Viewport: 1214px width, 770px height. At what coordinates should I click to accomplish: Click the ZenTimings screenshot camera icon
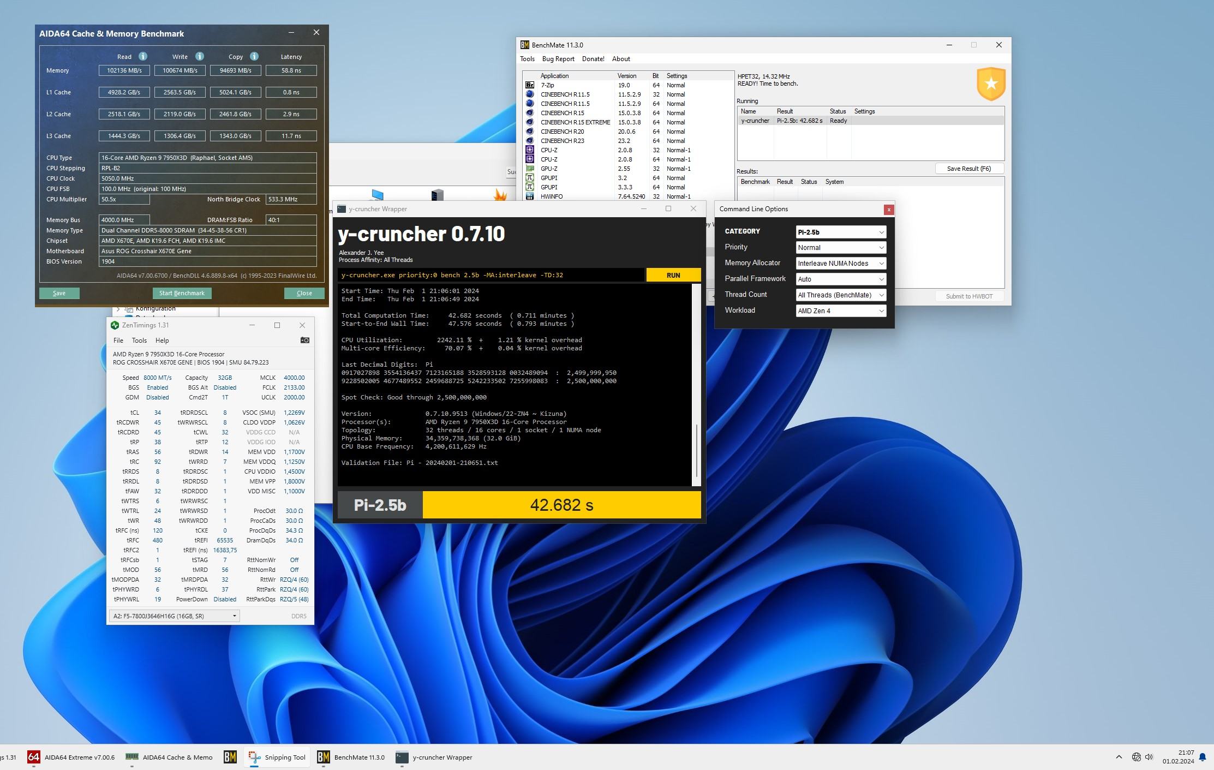(x=305, y=340)
